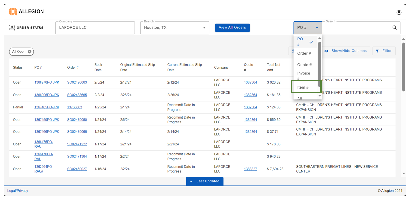This screenshot has height=199, width=410.
Task: Open quote 1382364 in the SO02488665 row
Action: pyautogui.click(x=250, y=95)
